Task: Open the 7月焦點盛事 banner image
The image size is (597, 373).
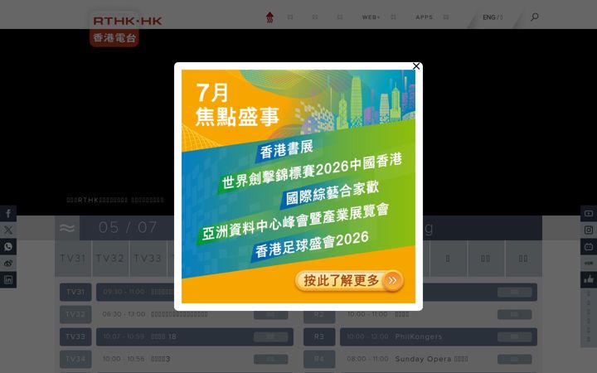Action: tap(298, 186)
